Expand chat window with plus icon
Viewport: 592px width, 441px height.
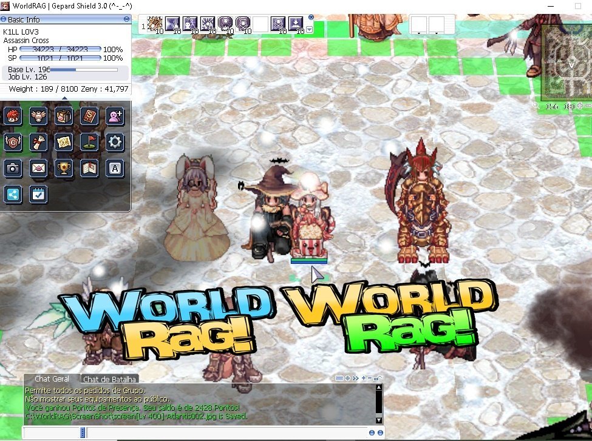point(364,378)
